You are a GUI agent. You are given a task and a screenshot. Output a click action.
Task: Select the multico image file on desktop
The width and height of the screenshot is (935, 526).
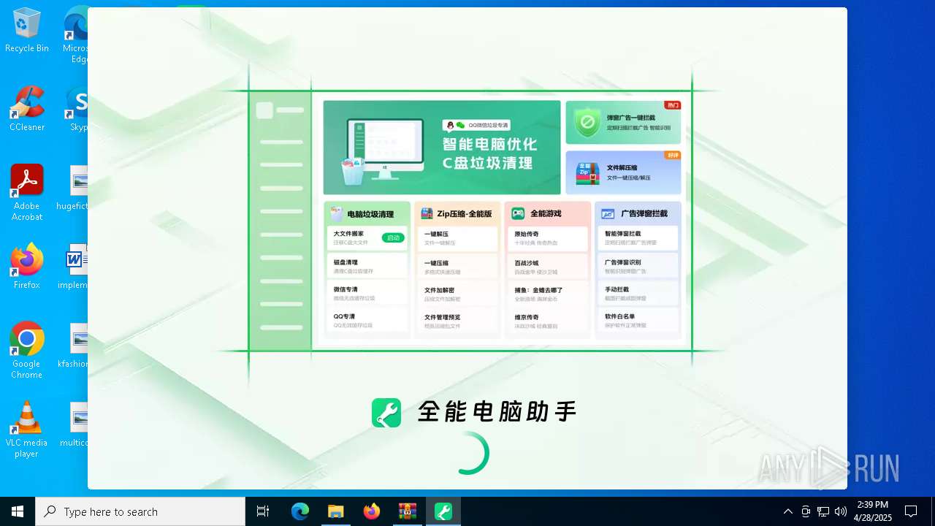74,424
